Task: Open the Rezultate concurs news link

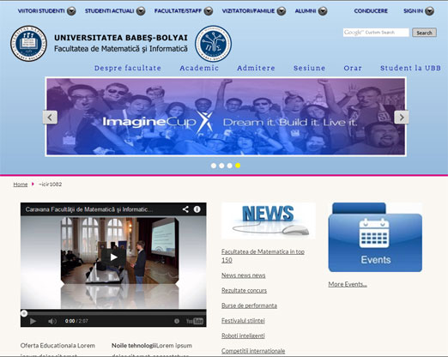Action: tap(244, 290)
